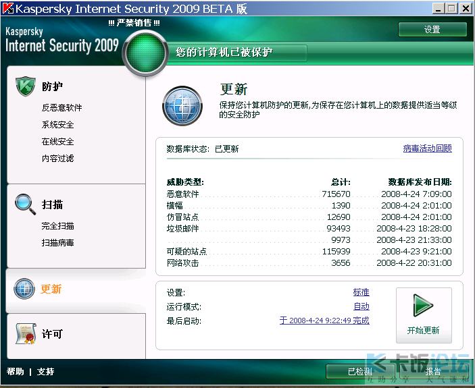The height and width of the screenshot is (388, 475).
Task: Select 反恶意软件 under protection
Action: 61,108
